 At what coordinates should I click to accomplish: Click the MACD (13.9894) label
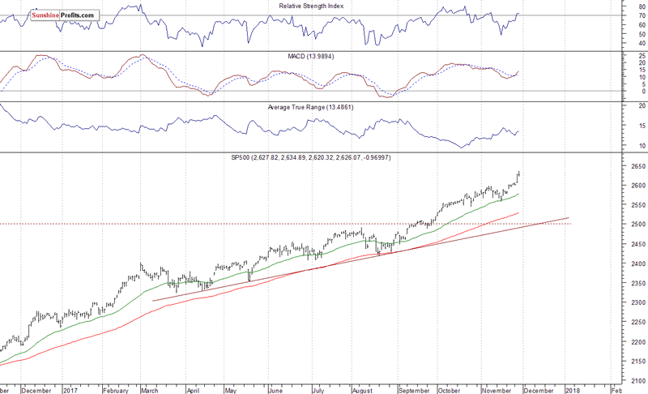(x=311, y=56)
